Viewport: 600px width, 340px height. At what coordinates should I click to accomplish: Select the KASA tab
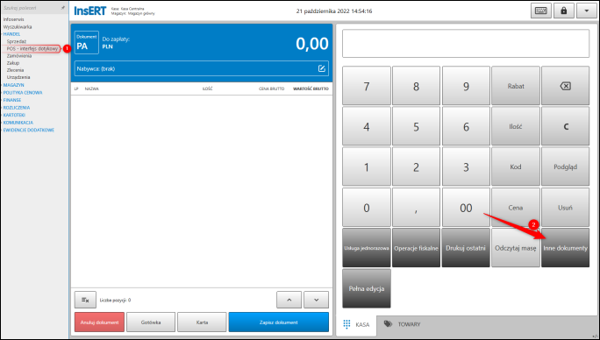(x=356, y=324)
